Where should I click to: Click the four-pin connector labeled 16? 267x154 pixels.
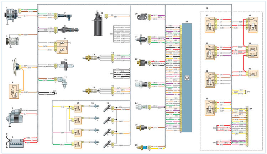112,91
